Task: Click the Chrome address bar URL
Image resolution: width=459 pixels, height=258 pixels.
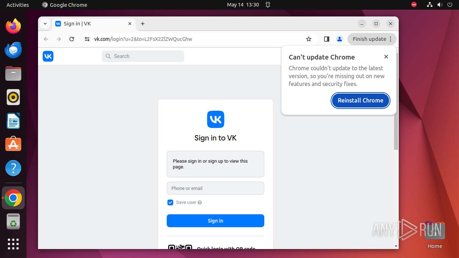Action: coord(143,39)
